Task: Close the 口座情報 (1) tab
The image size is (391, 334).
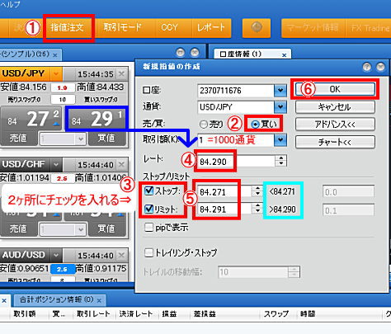Action: coord(285,55)
